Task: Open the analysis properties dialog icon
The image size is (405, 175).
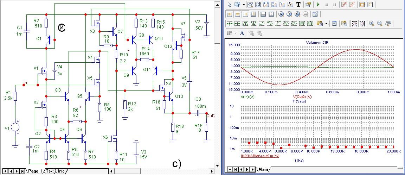Action: click(308, 4)
